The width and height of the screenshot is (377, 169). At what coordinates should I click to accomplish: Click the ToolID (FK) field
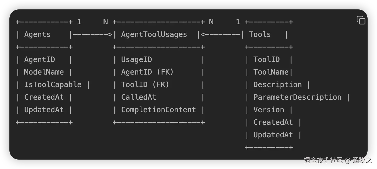(145, 85)
